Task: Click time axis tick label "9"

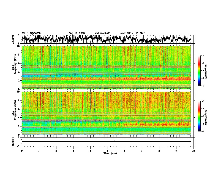Action: [x=176, y=151]
